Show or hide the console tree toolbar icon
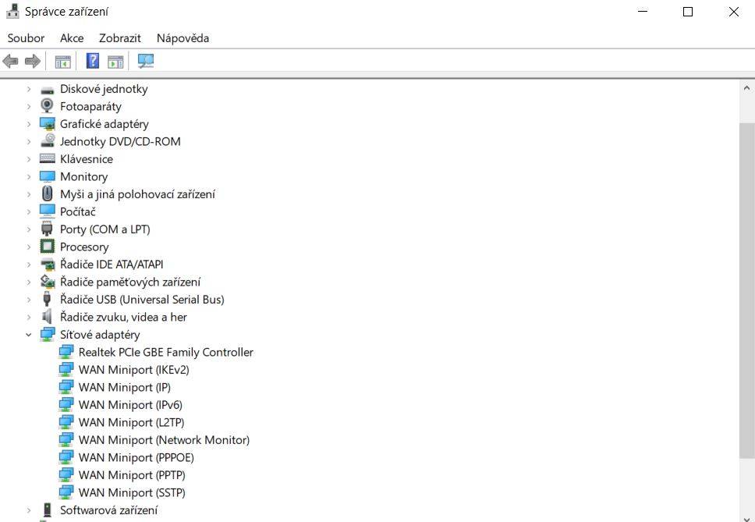755x522 pixels. coord(62,62)
